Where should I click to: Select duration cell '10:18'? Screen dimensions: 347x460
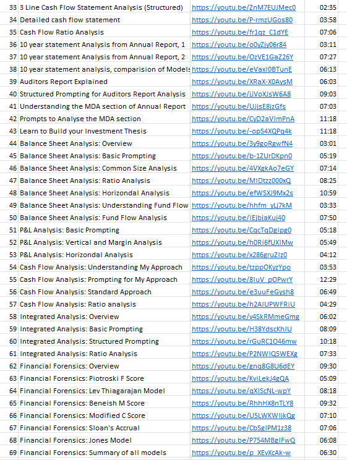coord(321,341)
